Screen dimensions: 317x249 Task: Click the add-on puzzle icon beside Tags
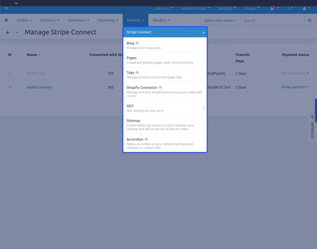[x=138, y=72]
